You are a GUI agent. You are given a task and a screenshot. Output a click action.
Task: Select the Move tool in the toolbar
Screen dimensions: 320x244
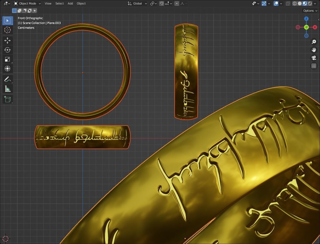click(x=7, y=41)
